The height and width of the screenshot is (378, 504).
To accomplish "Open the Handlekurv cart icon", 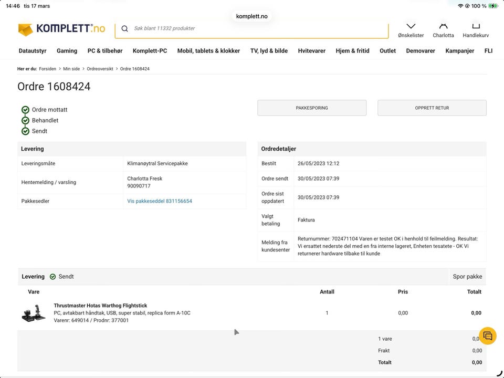I will 476,26.
